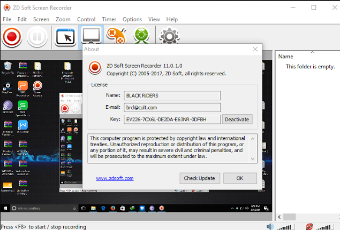Select the full-screen monitor capture mode

(x=91, y=36)
